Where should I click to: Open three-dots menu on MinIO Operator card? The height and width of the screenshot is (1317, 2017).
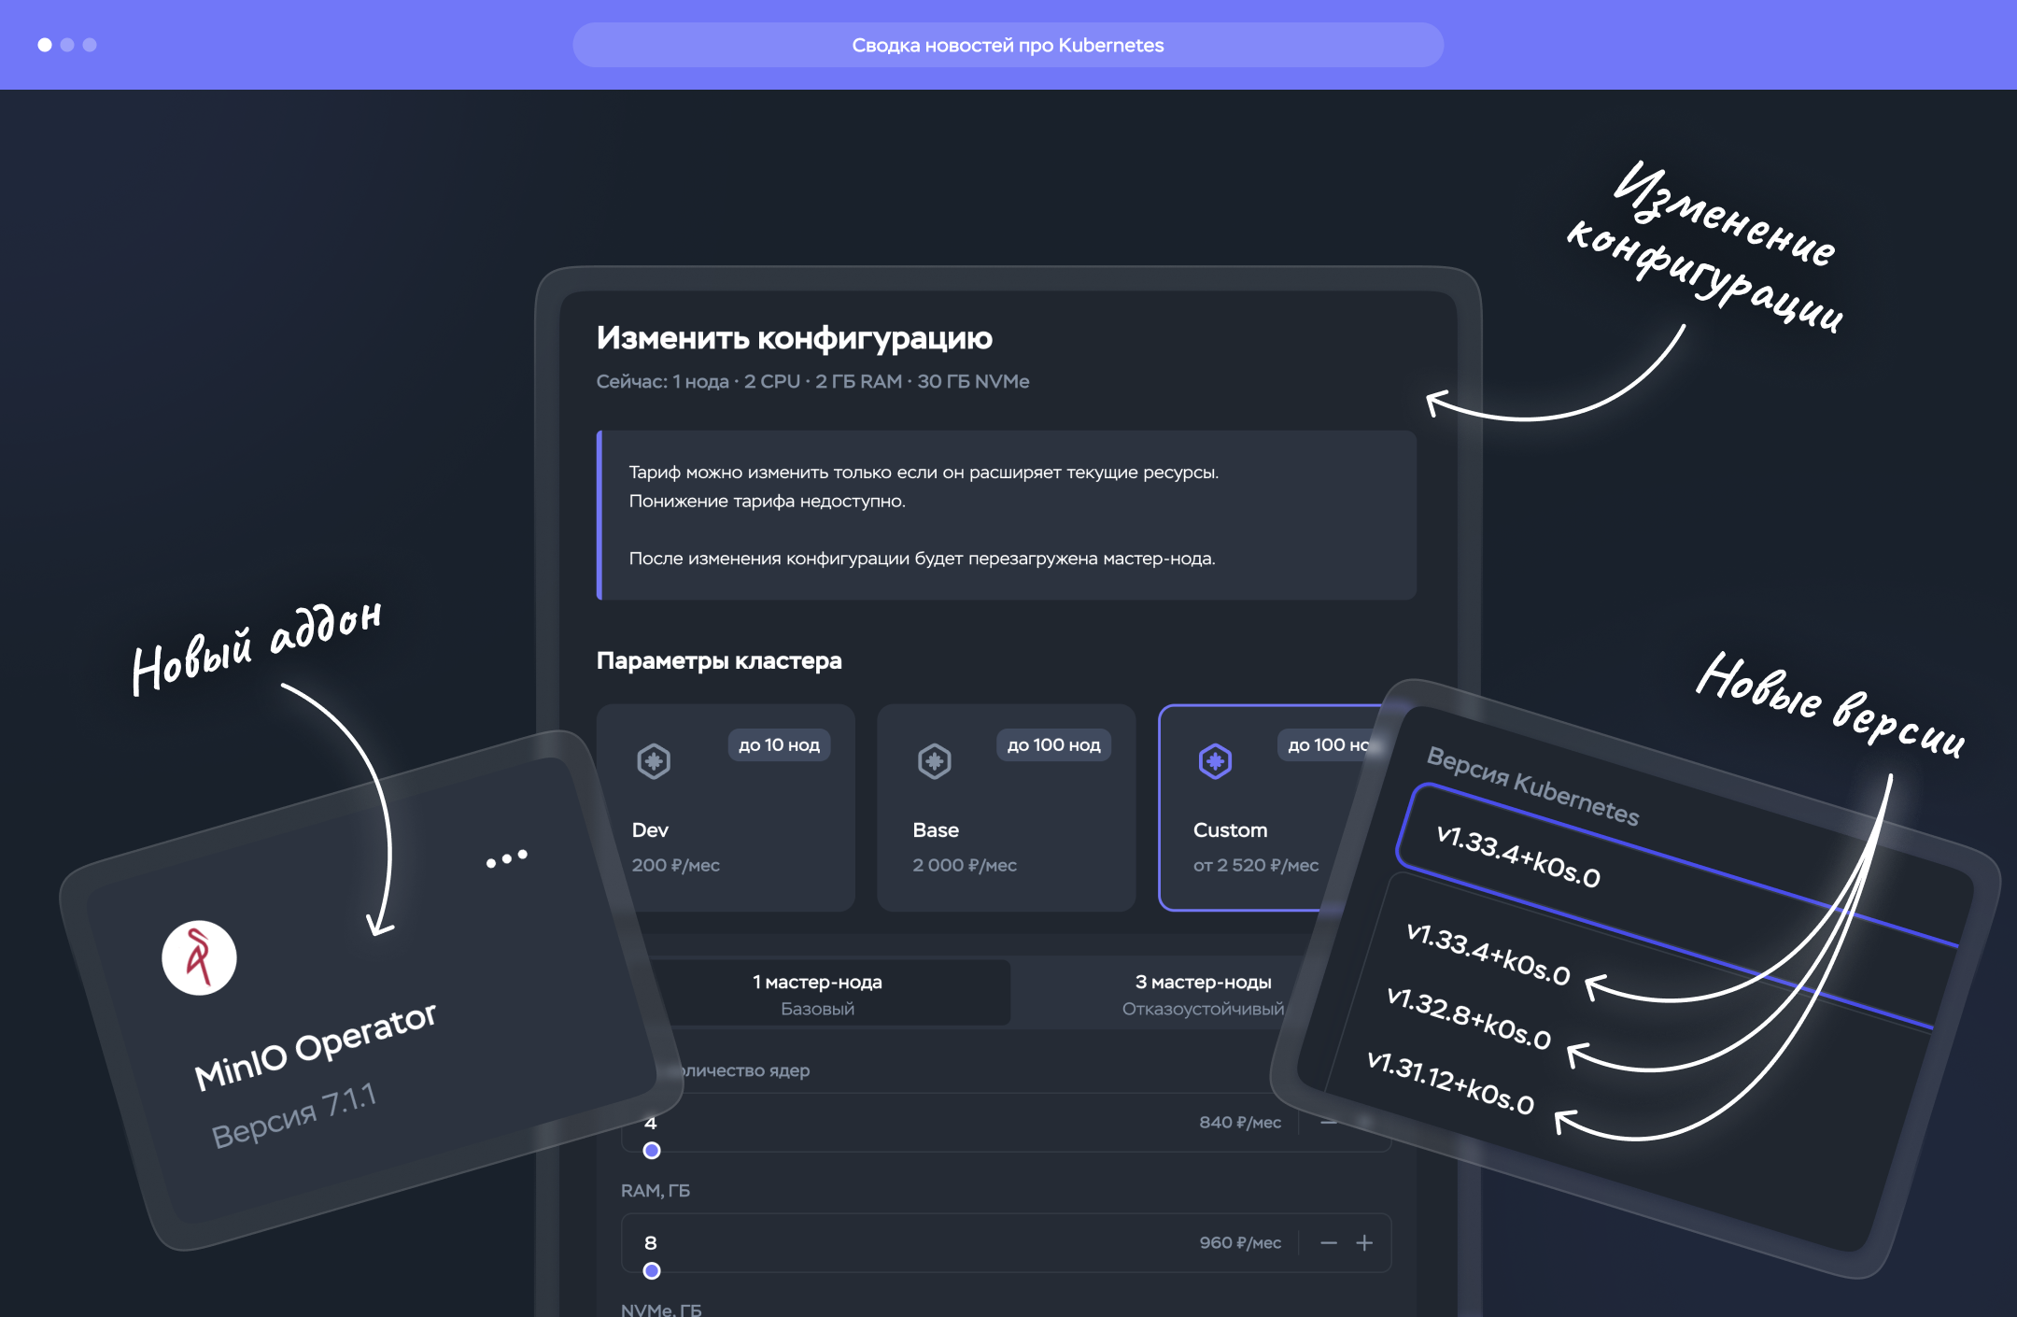506,858
